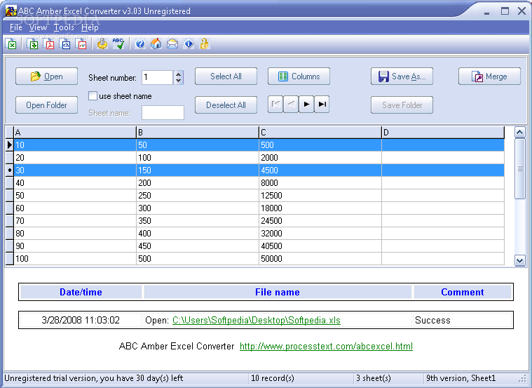Image resolution: width=532 pixels, height=388 pixels.
Task: Go to previous record navigation button
Action: click(291, 104)
